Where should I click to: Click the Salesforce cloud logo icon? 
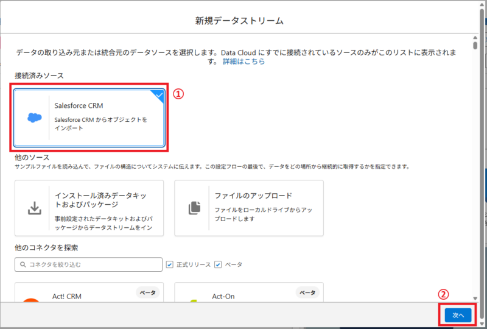(35, 118)
